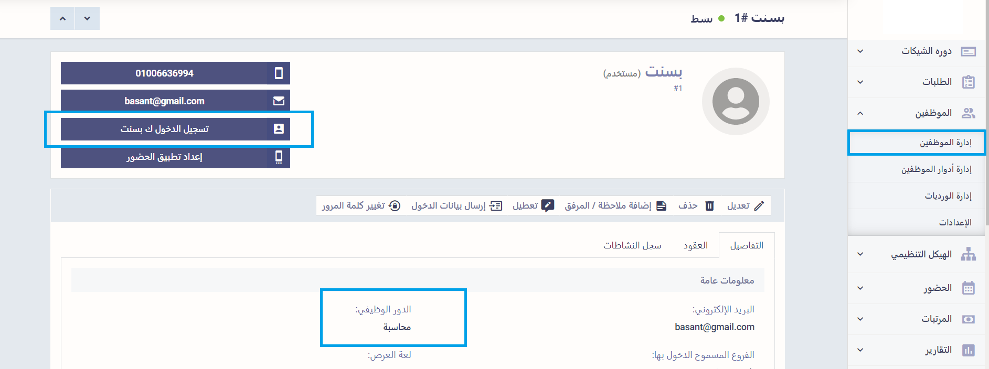Screen dimensions: 989x369
Task: Click the phone icon beside 01006636994
Action: pos(279,73)
